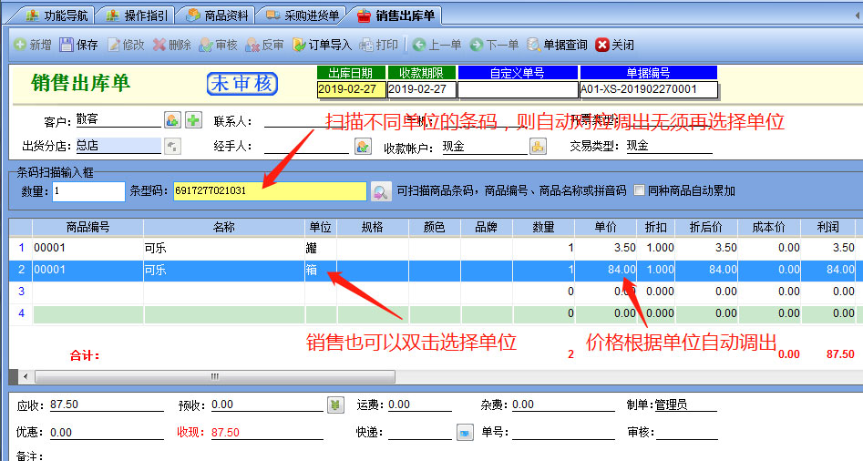The image size is (863, 461).
Task: Click the green plus add-customer icon
Action: coord(193,120)
